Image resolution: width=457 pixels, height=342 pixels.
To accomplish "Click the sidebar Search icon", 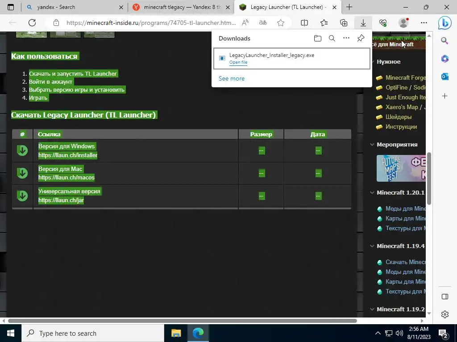I will point(445,41).
